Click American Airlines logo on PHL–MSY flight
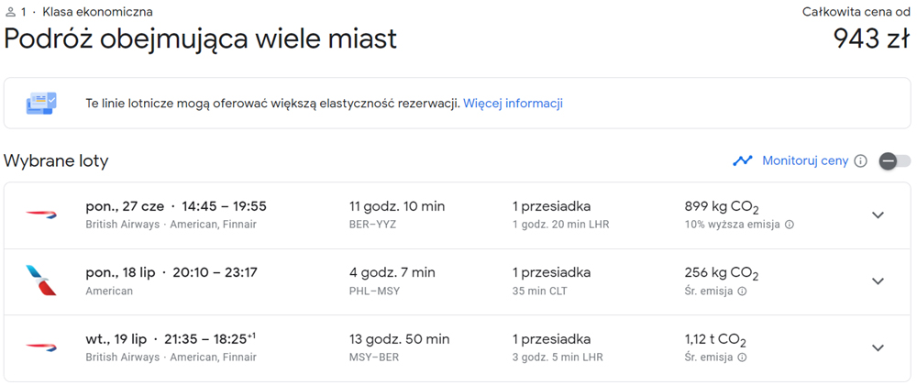Screen dimensions: 917x385 (x=41, y=280)
